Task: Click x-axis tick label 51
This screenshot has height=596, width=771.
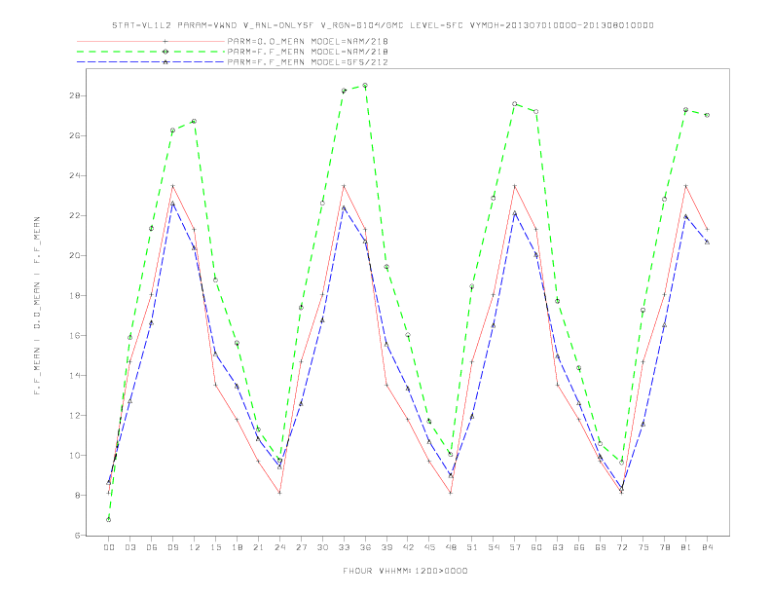Action: [472, 547]
